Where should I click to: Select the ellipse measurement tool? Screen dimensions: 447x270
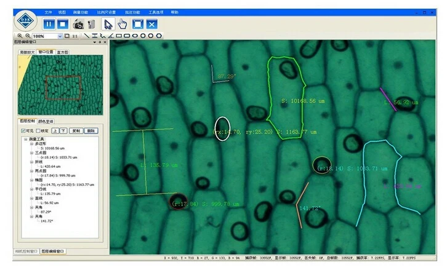[135, 36]
